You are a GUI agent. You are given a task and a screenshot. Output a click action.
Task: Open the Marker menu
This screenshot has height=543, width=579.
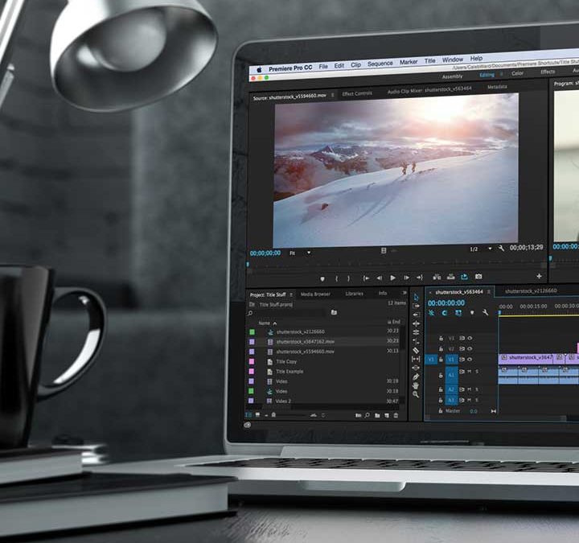[x=409, y=62]
